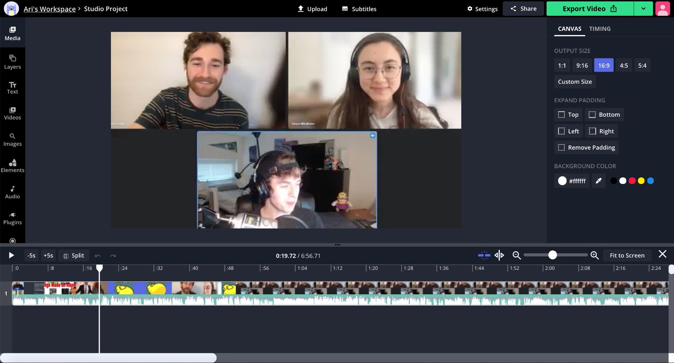The height and width of the screenshot is (363, 674).
Task: Select 16:9 output size
Action: click(604, 65)
